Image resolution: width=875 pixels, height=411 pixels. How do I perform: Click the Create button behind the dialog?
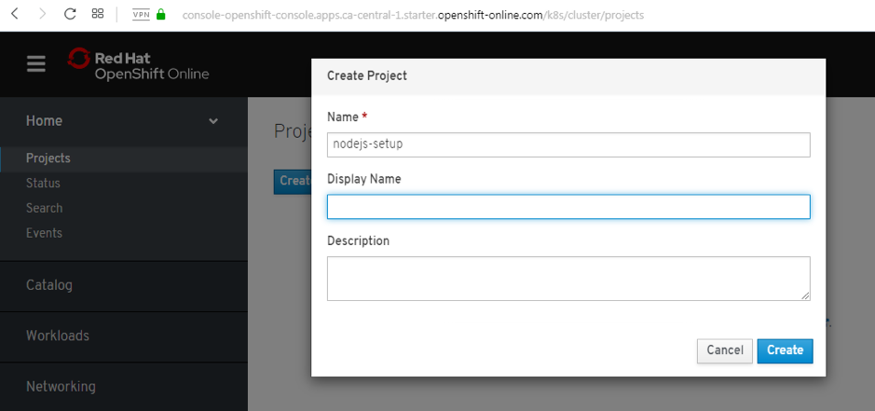293,182
